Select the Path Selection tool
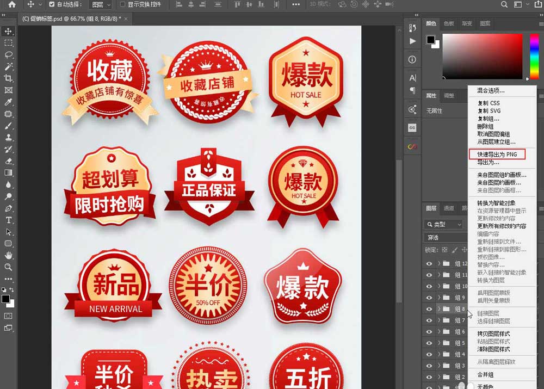 tap(8, 232)
